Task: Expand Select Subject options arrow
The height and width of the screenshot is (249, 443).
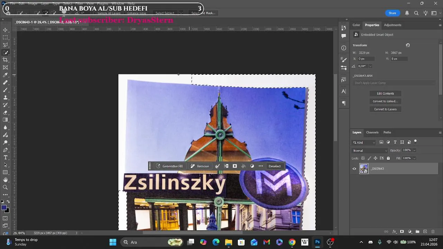Action: [181, 13]
